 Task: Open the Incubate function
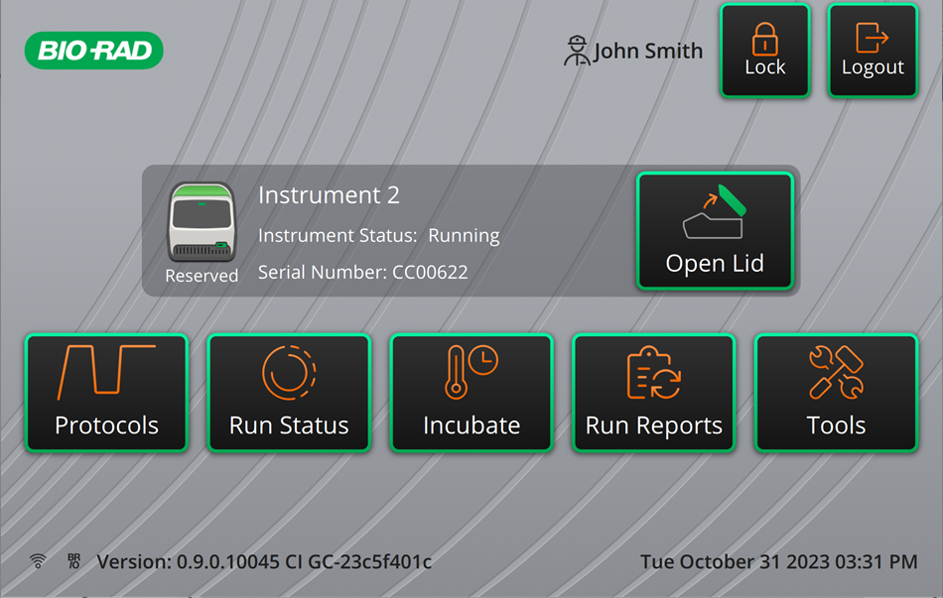click(471, 393)
